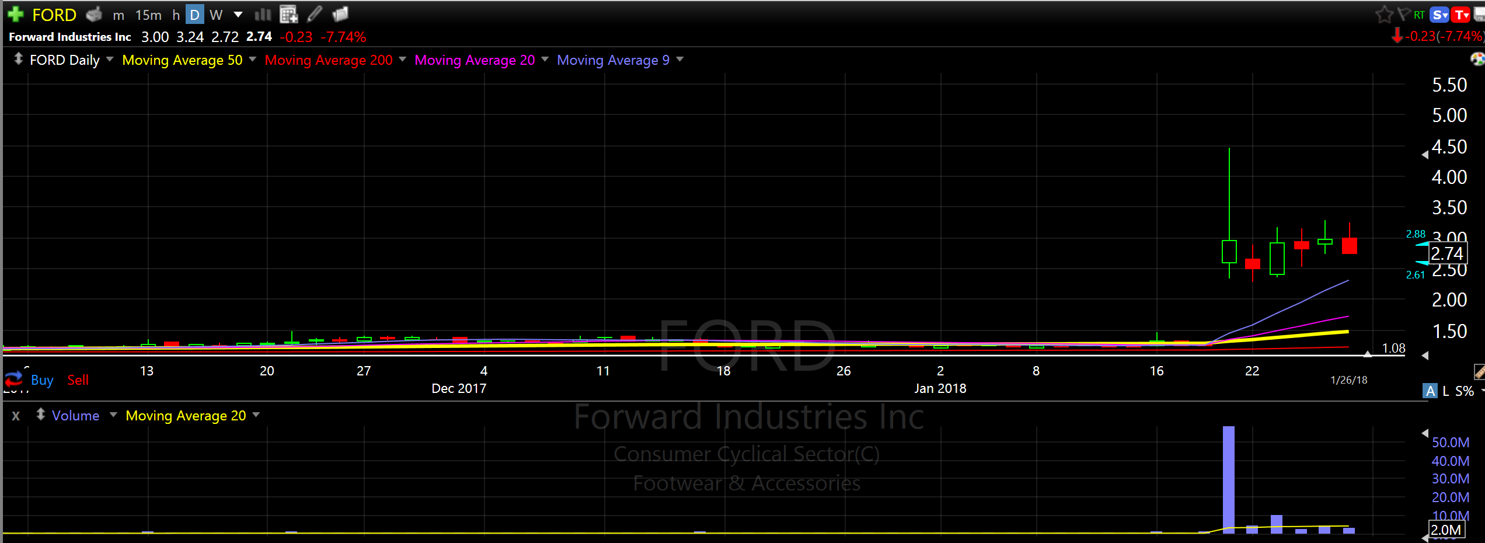This screenshot has height=543, width=1485.
Task: Select the pencil drawing tool icon
Action: pos(315,13)
